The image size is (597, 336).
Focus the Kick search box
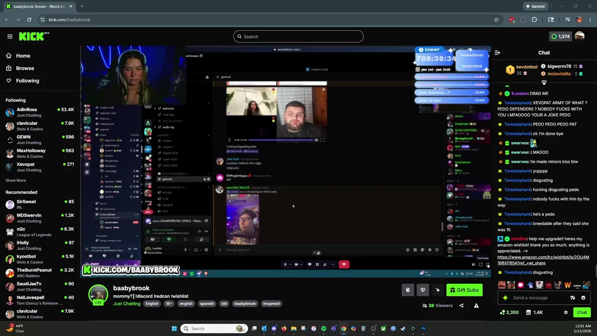(x=298, y=36)
